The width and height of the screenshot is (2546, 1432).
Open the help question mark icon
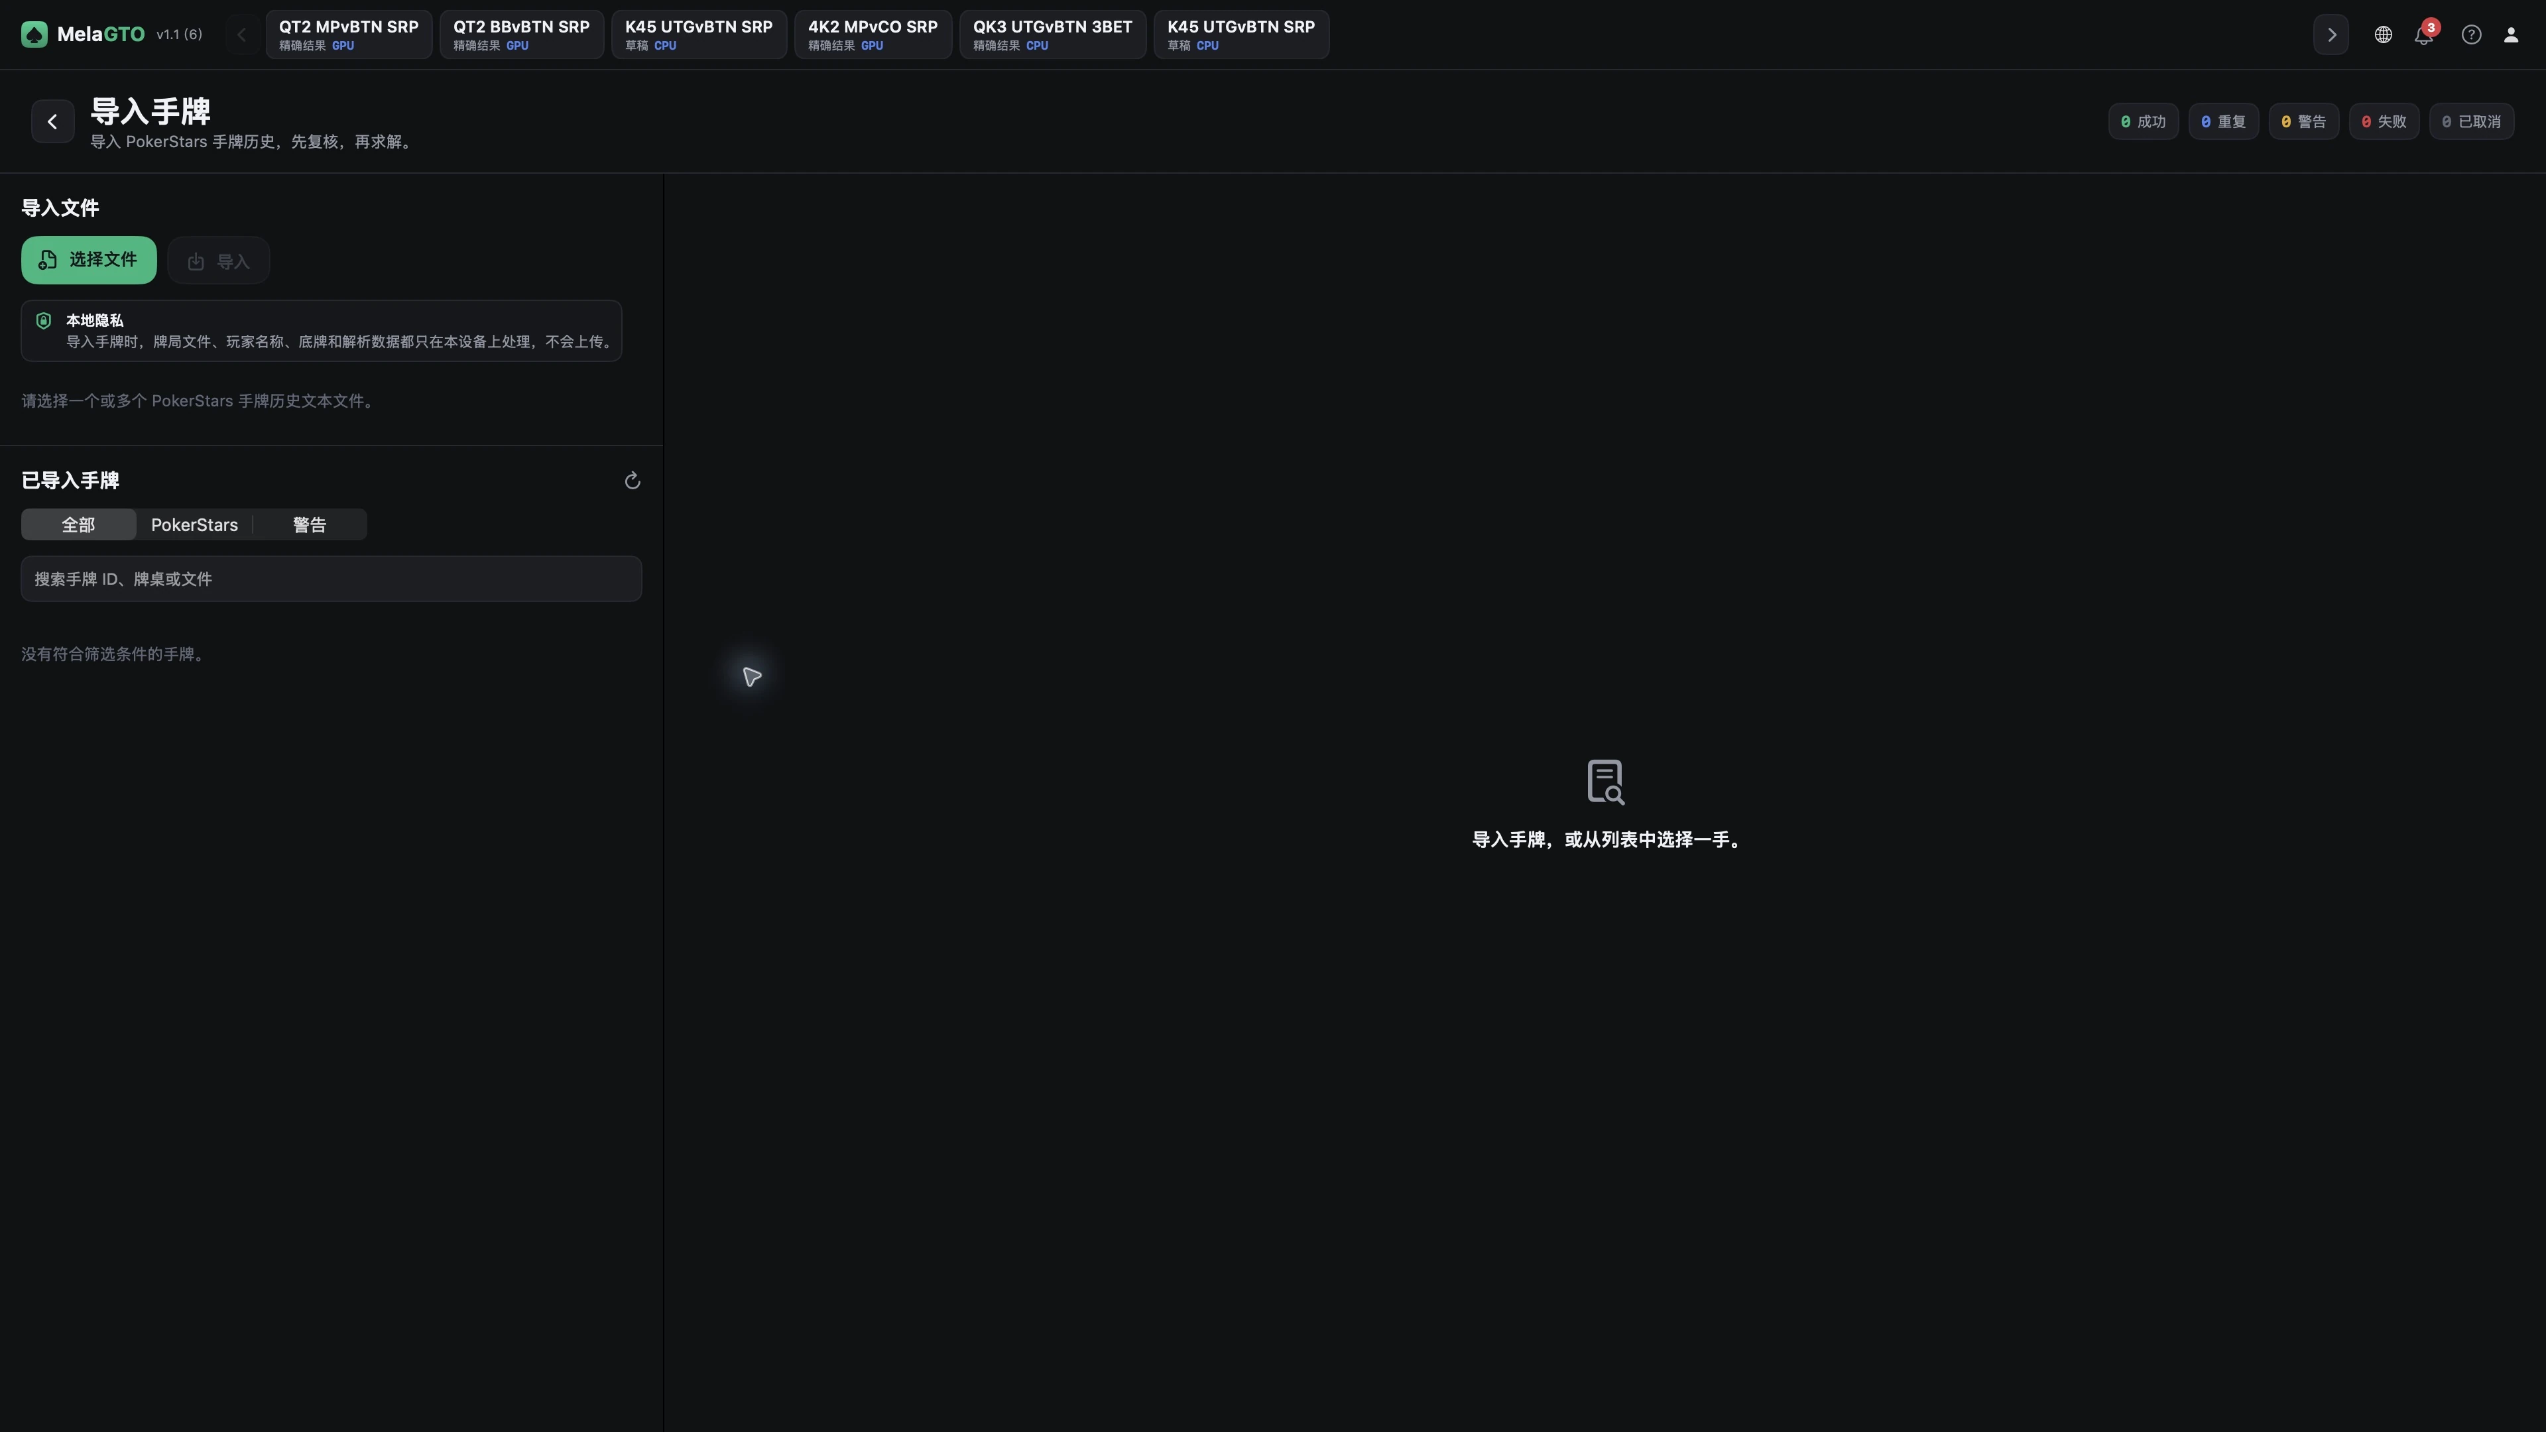click(2471, 34)
